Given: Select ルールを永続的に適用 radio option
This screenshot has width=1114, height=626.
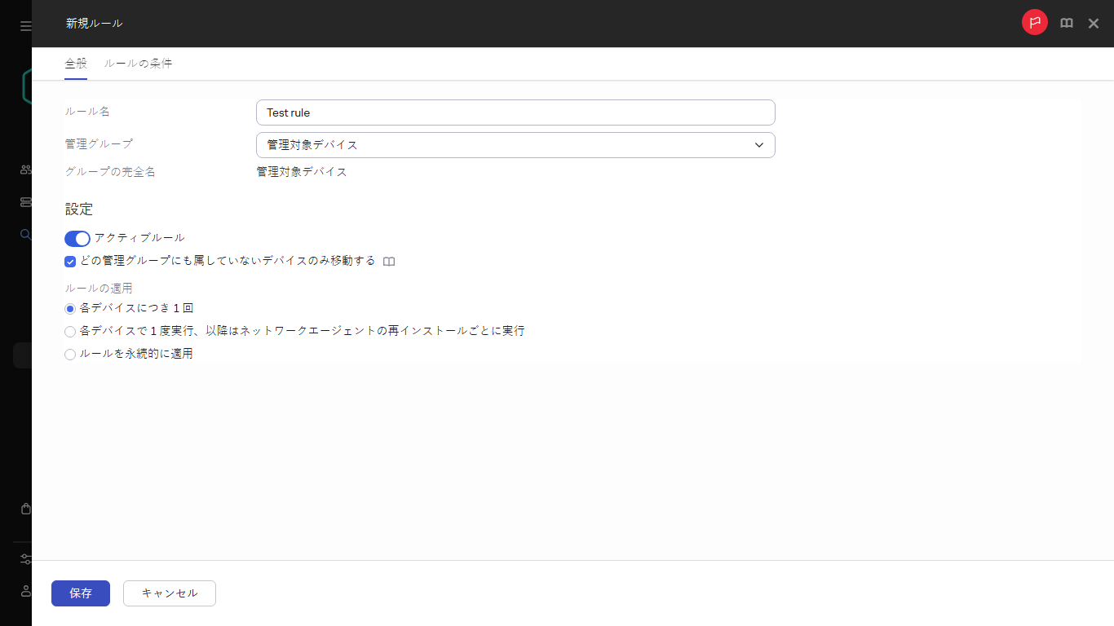Looking at the screenshot, I should point(69,354).
